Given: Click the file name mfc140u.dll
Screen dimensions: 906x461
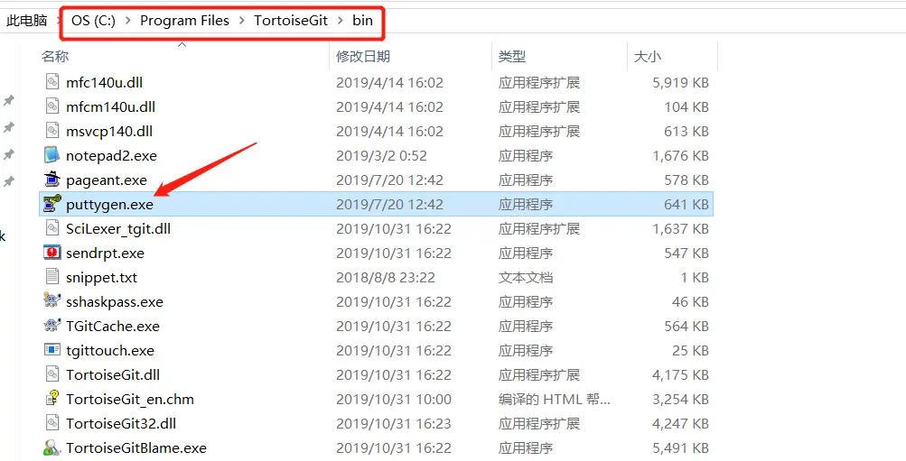Looking at the screenshot, I should [x=104, y=82].
